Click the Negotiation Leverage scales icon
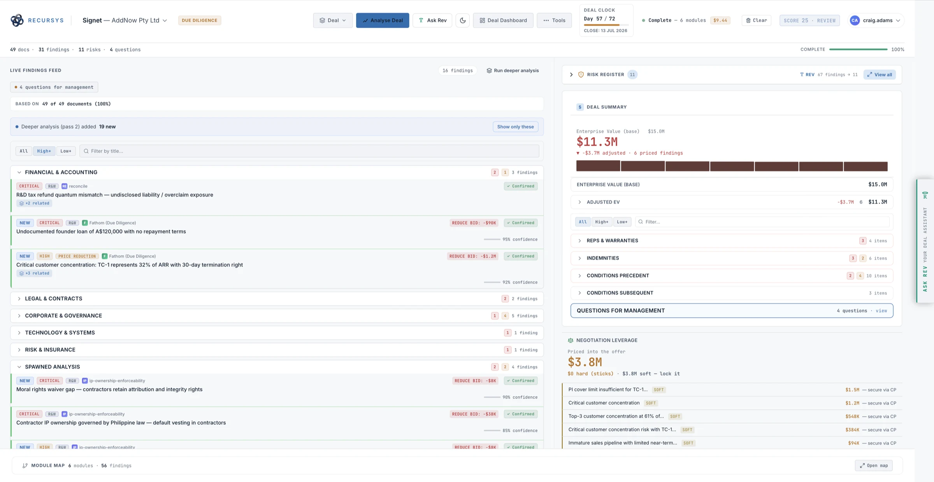934x482 pixels. (571, 340)
